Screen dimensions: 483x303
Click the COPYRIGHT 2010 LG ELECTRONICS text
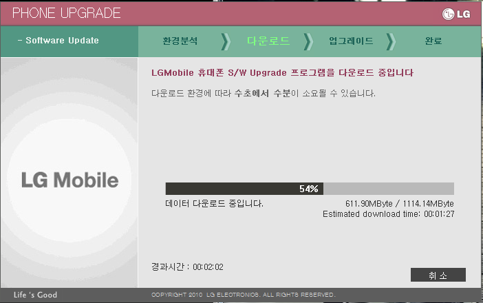coord(243,295)
